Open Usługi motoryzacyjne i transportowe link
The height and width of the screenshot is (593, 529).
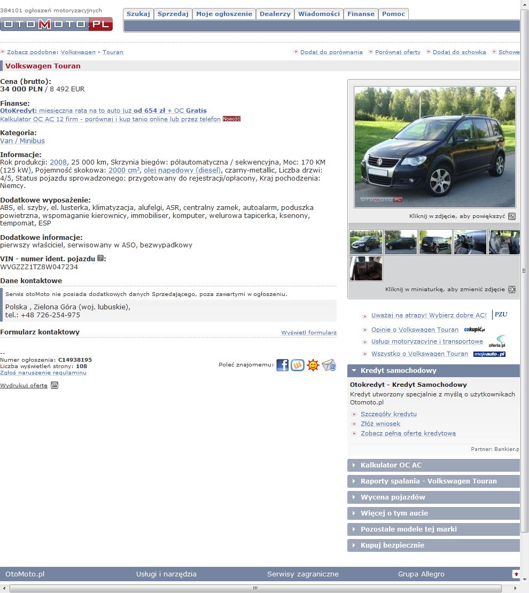pyautogui.click(x=427, y=341)
